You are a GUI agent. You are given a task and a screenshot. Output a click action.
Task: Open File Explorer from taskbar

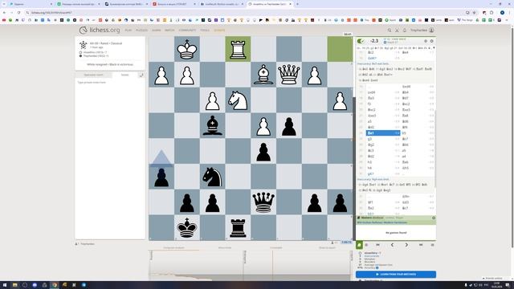coord(14,285)
